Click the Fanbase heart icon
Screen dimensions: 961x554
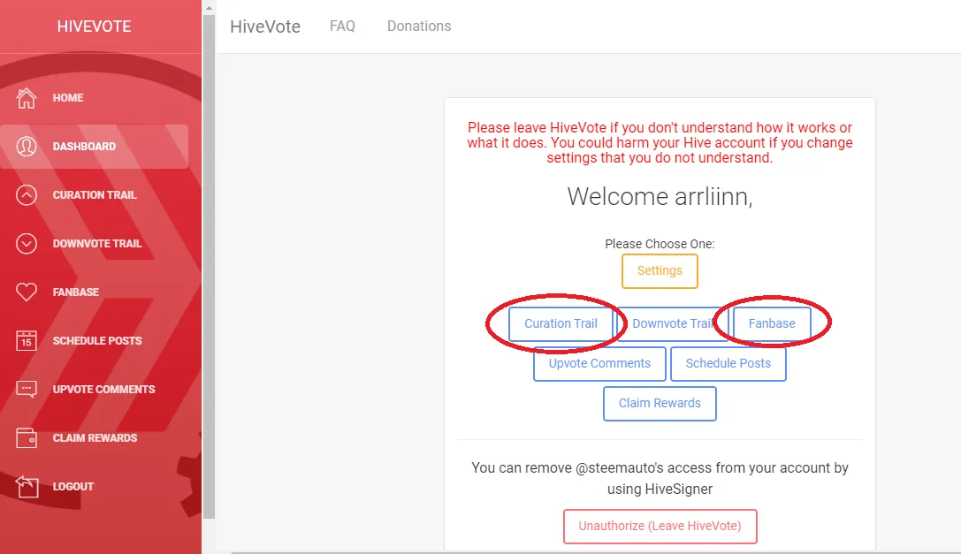[27, 292]
